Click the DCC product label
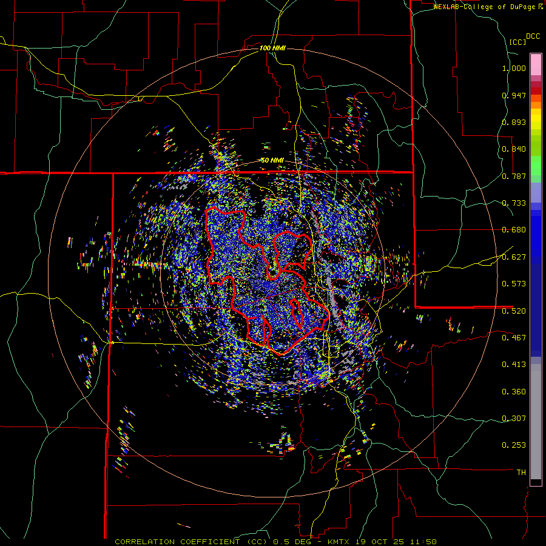 (x=533, y=36)
